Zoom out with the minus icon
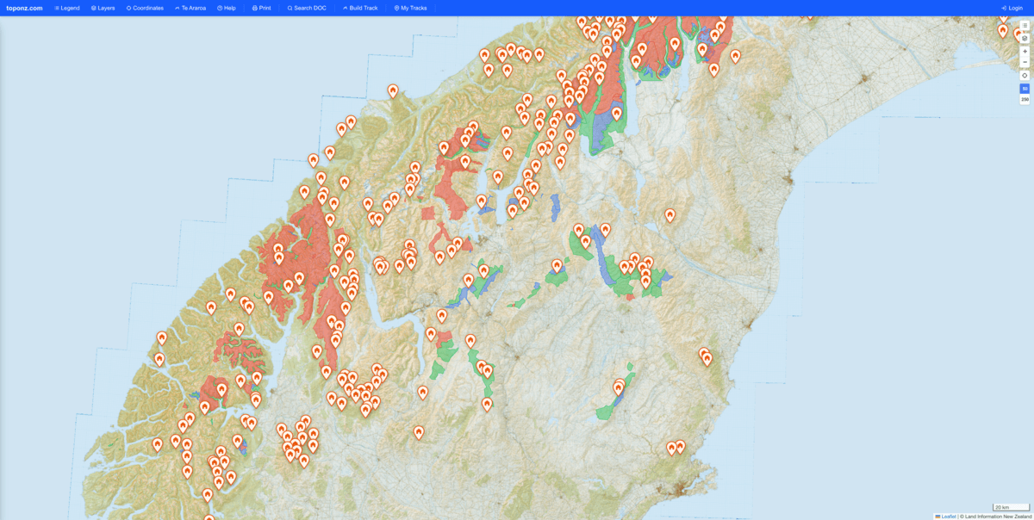 1024,62
